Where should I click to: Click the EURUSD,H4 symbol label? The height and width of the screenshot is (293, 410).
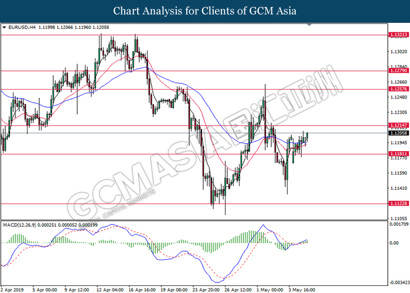(x=23, y=28)
